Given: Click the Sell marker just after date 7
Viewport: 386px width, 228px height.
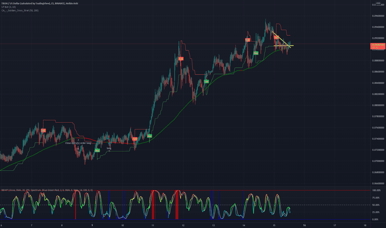Looking at the screenshot, I should pos(43,131).
